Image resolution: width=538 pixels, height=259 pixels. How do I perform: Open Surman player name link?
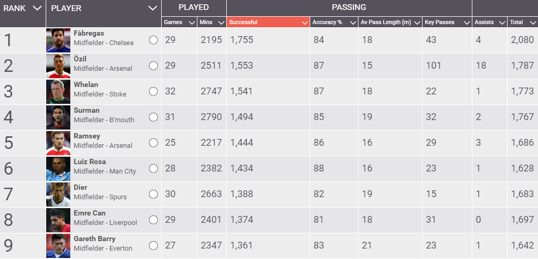tap(87, 111)
